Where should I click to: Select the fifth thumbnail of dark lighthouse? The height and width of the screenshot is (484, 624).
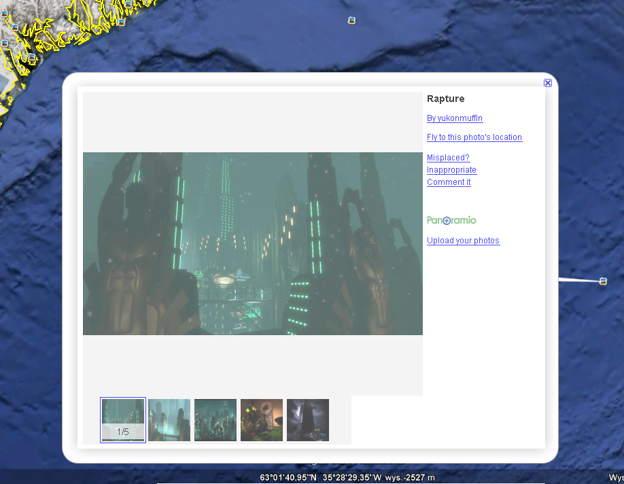308,420
